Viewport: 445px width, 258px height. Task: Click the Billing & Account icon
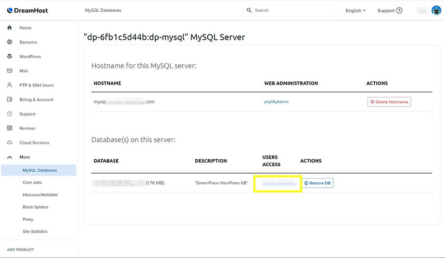9,100
